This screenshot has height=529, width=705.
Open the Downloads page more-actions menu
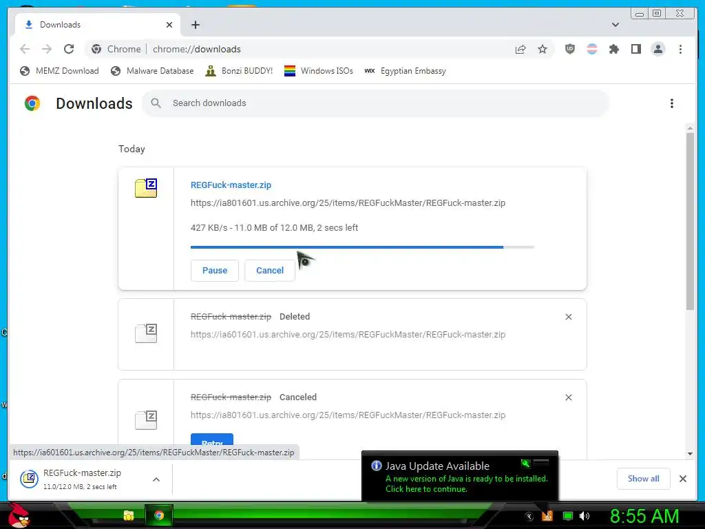click(x=672, y=103)
